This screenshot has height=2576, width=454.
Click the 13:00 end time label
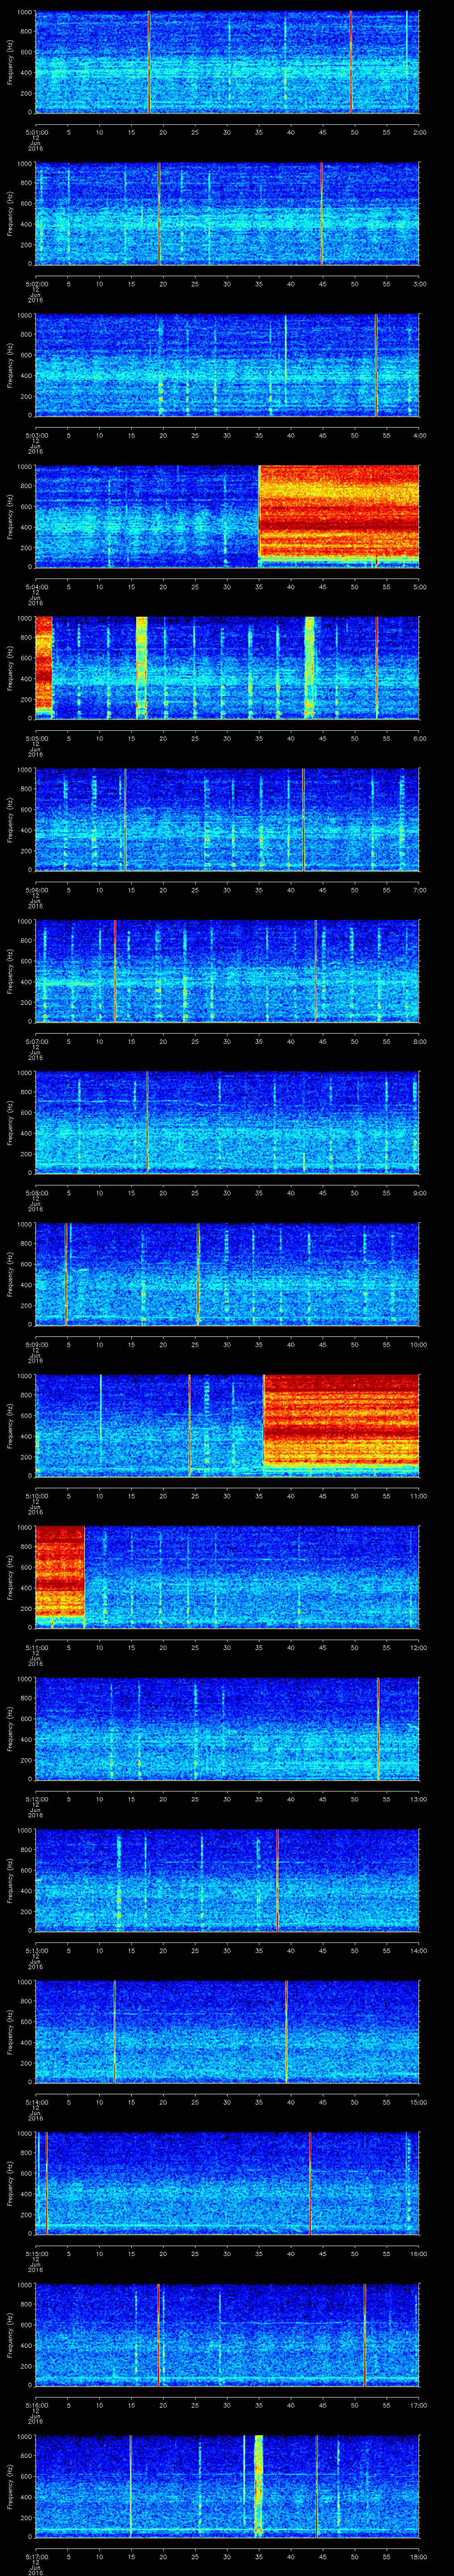[x=418, y=1799]
